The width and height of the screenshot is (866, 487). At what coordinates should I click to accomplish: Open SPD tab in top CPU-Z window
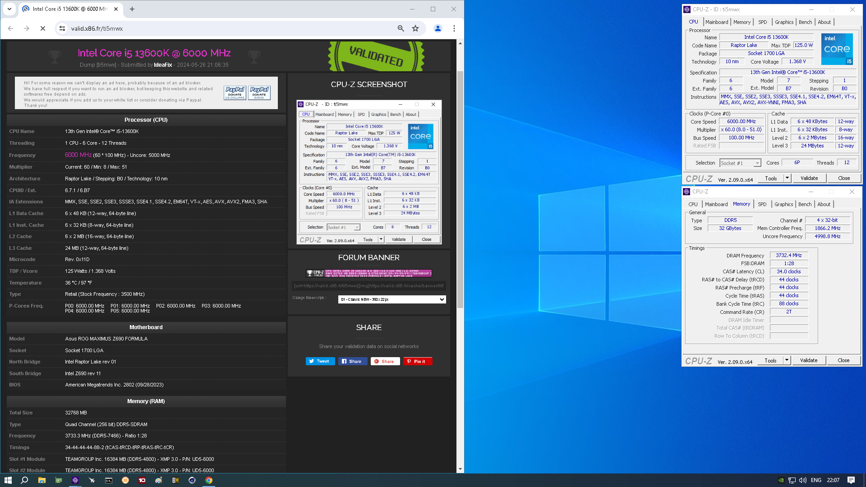pyautogui.click(x=763, y=22)
